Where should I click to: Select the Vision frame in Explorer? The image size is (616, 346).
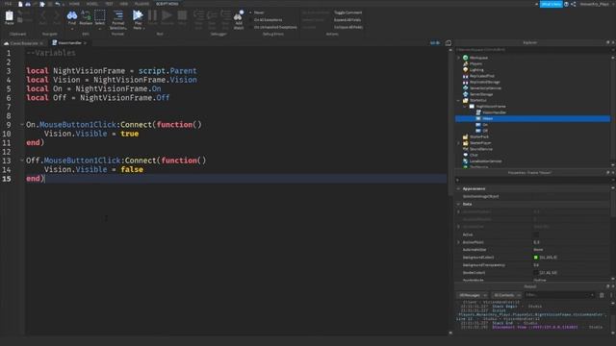[532, 118]
